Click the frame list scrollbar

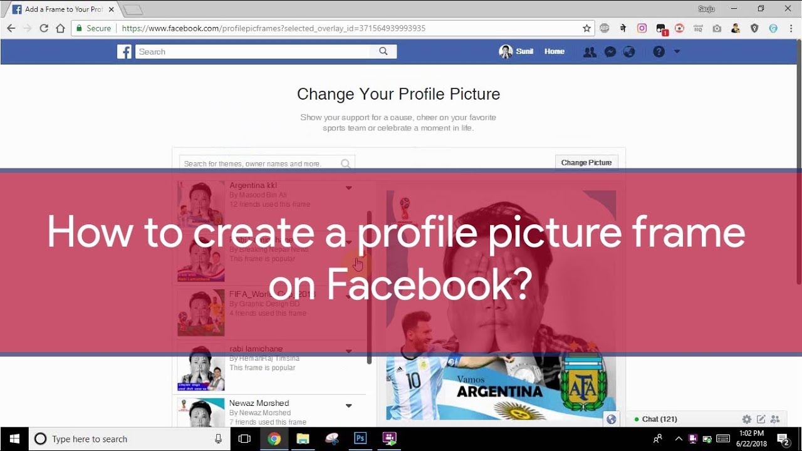(x=370, y=287)
